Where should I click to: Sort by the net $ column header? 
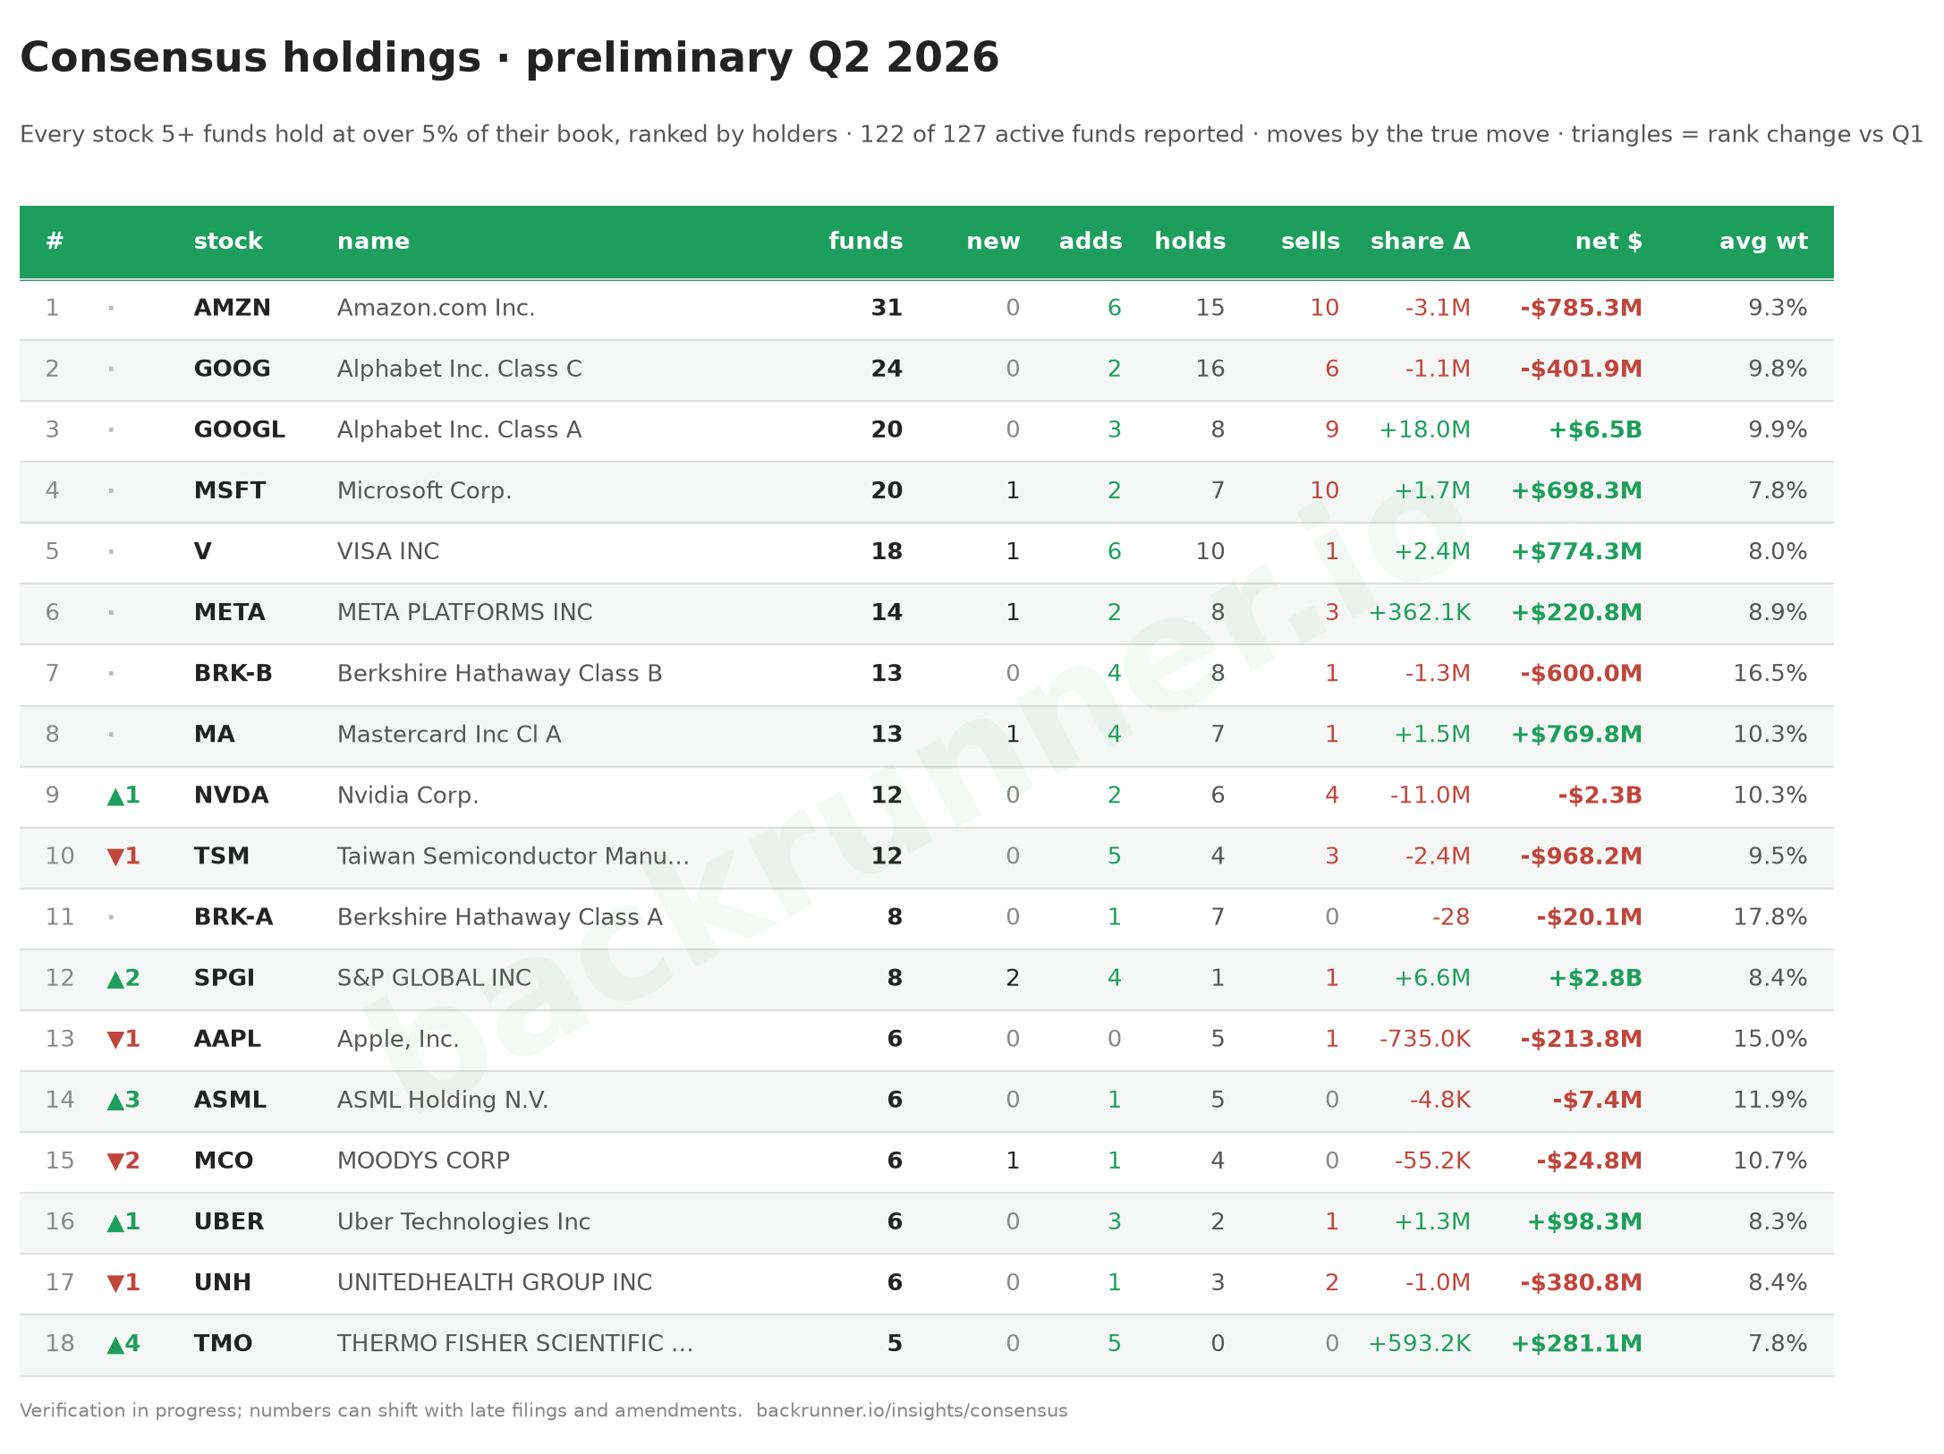tap(1609, 242)
